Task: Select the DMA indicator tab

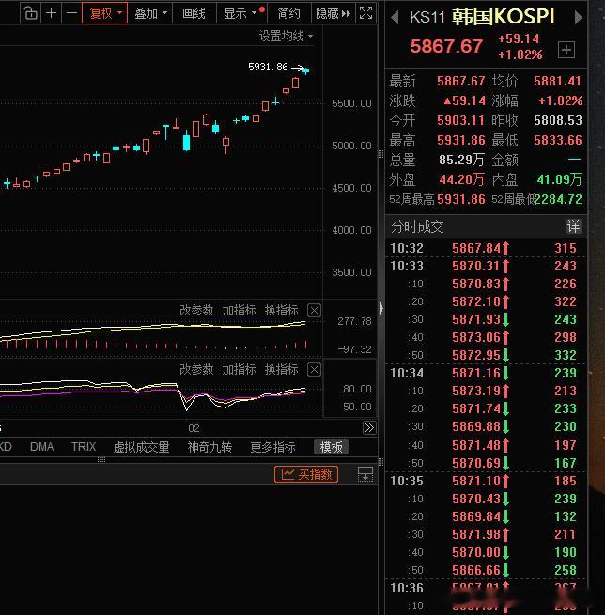Action: pos(41,447)
